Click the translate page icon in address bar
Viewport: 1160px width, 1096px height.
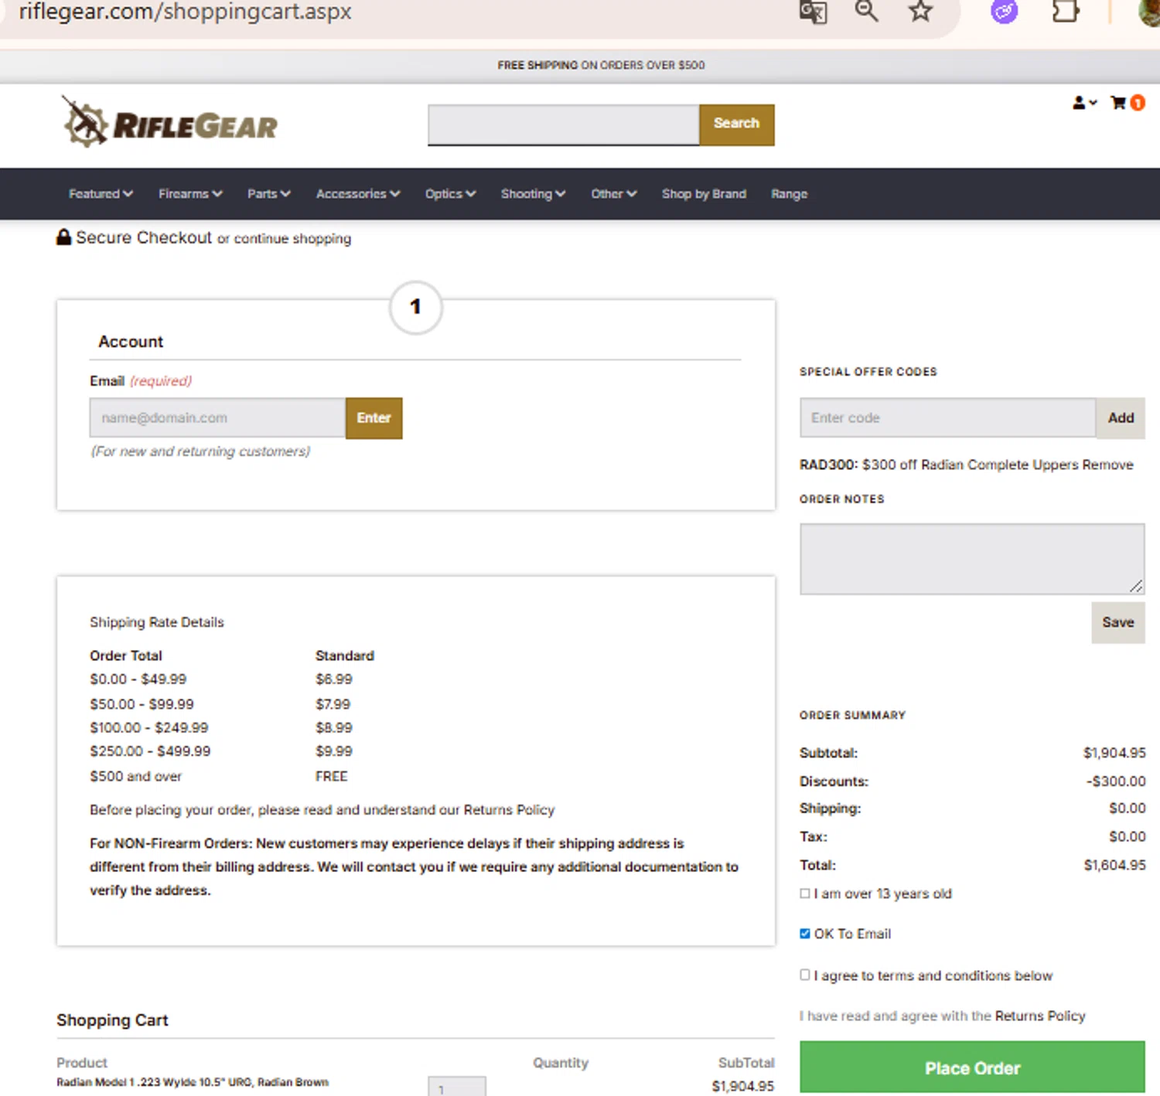[813, 12]
